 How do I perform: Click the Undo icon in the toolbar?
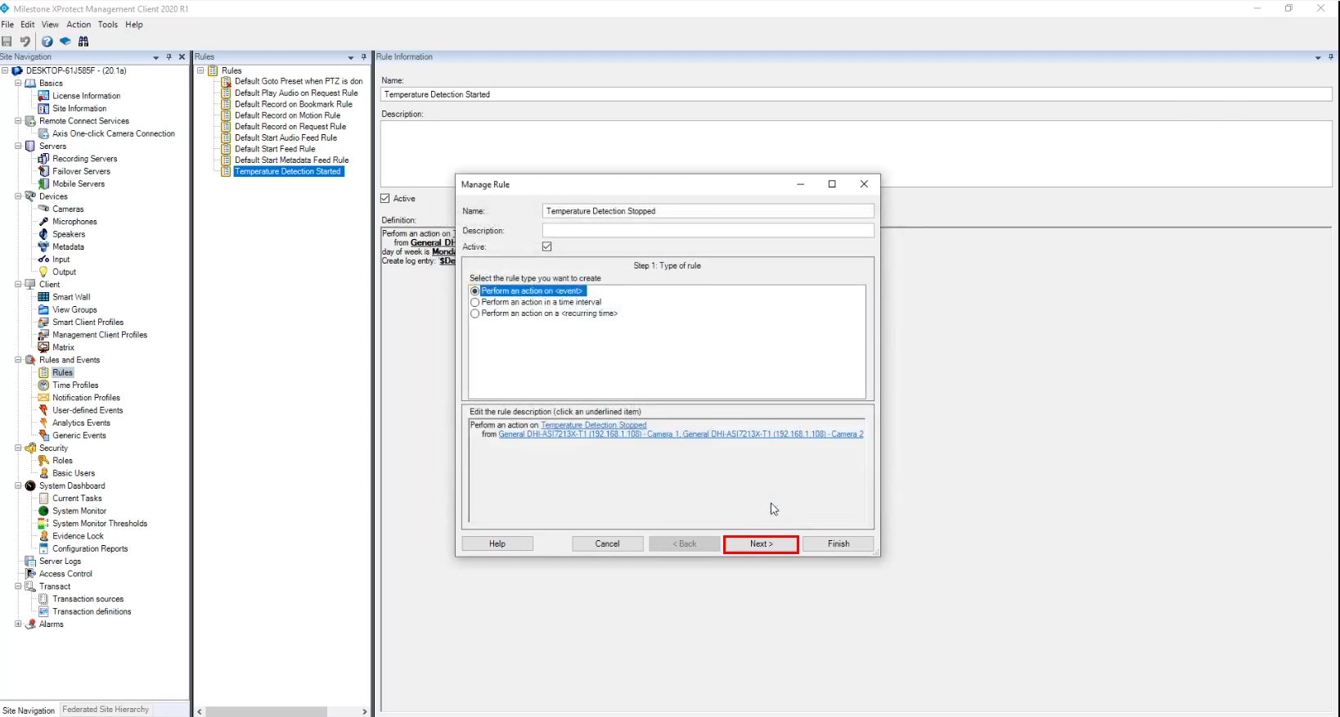[x=25, y=42]
